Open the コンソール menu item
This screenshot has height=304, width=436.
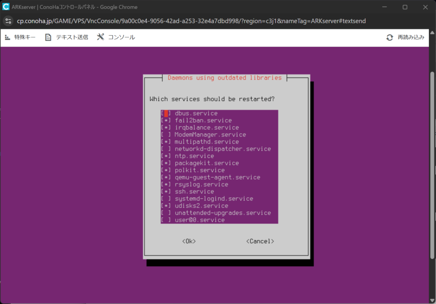121,37
